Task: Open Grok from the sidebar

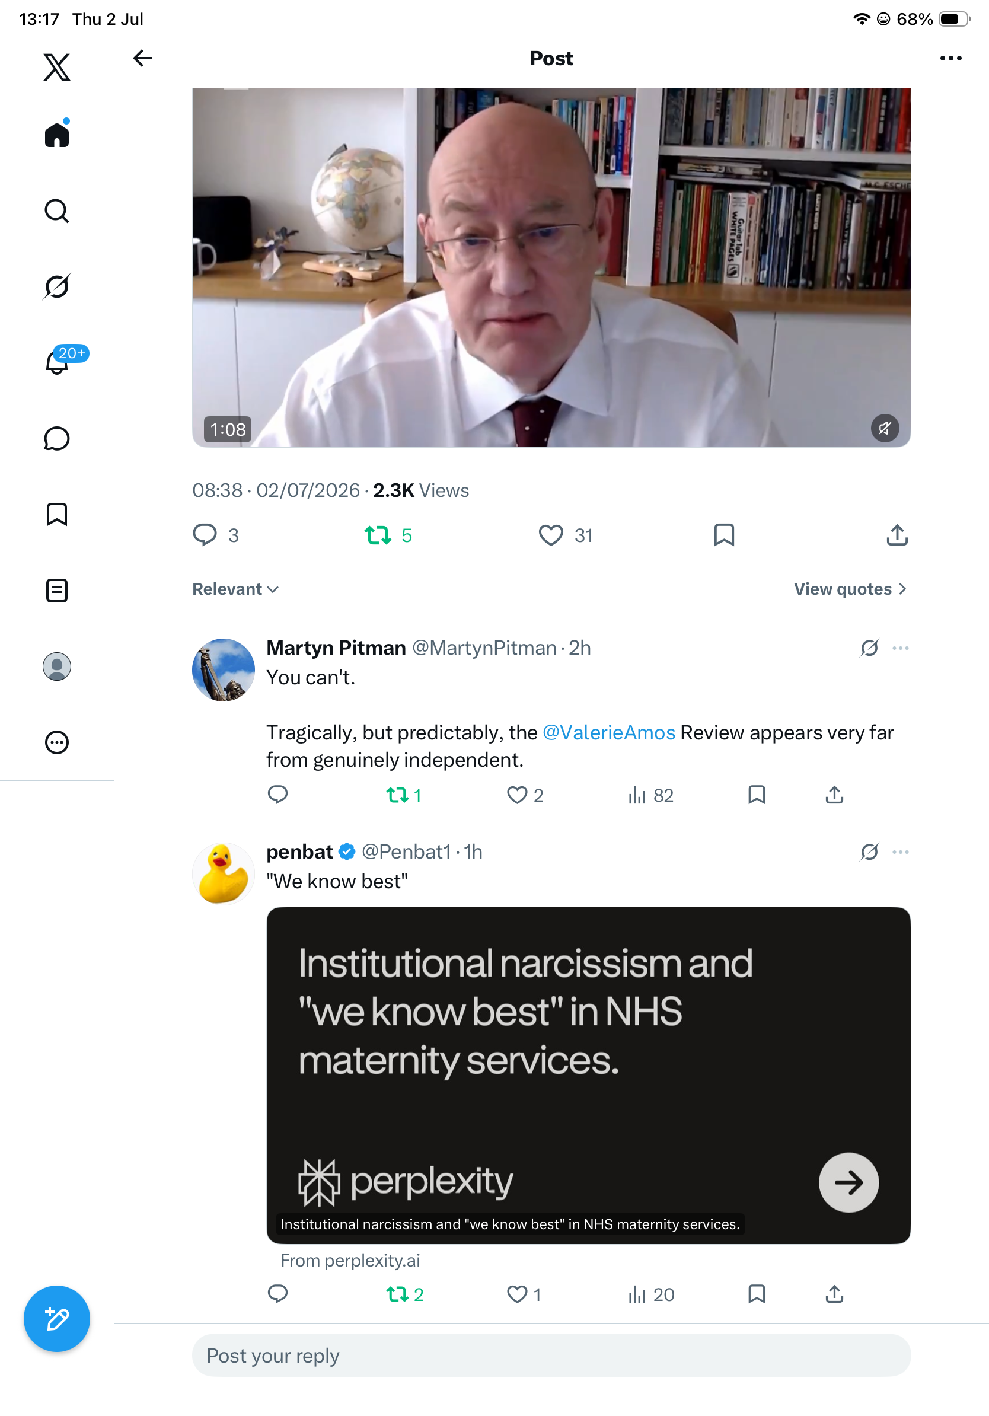Action: 57,287
